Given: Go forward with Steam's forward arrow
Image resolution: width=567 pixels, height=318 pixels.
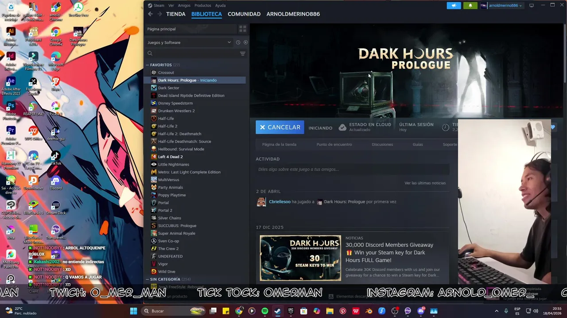Looking at the screenshot, I should [x=159, y=14].
